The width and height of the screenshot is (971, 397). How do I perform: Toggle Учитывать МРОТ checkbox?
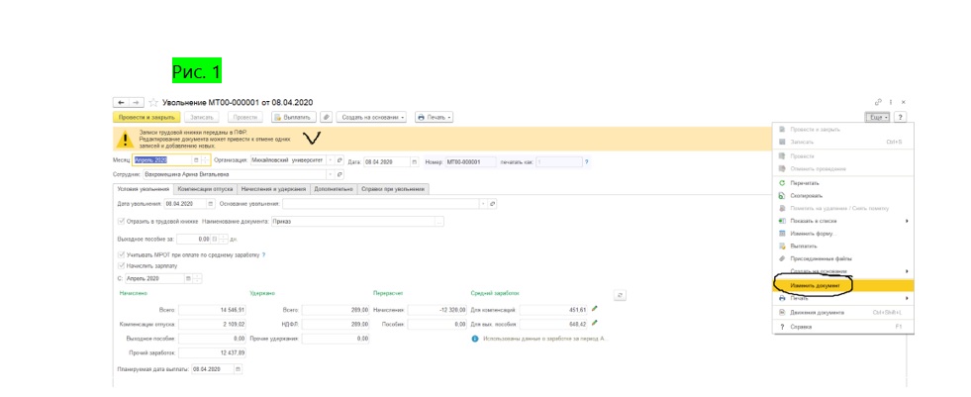pos(121,254)
